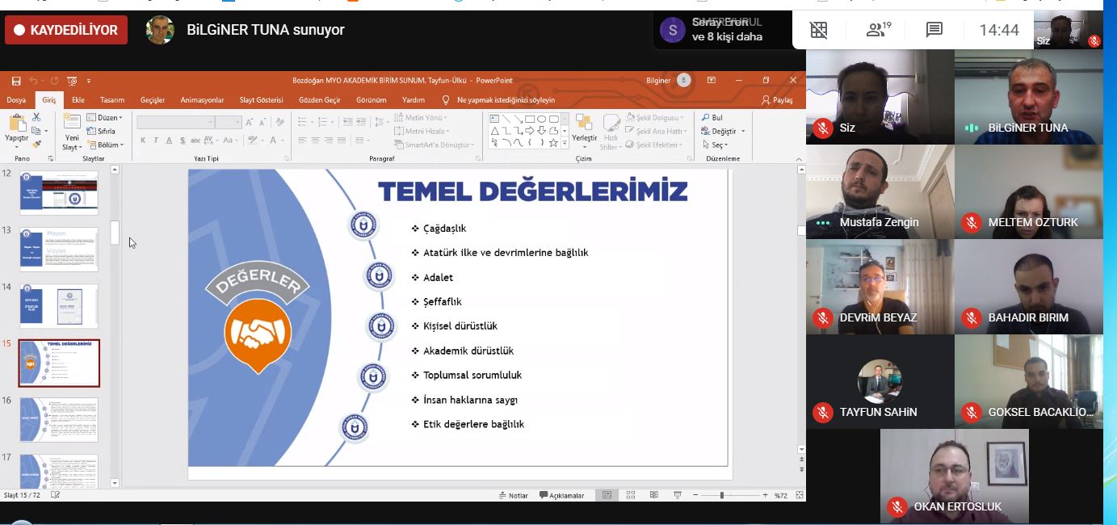This screenshot has width=1117, height=525.
Task: Switch to Slide Sorter view icon
Action: click(x=630, y=495)
